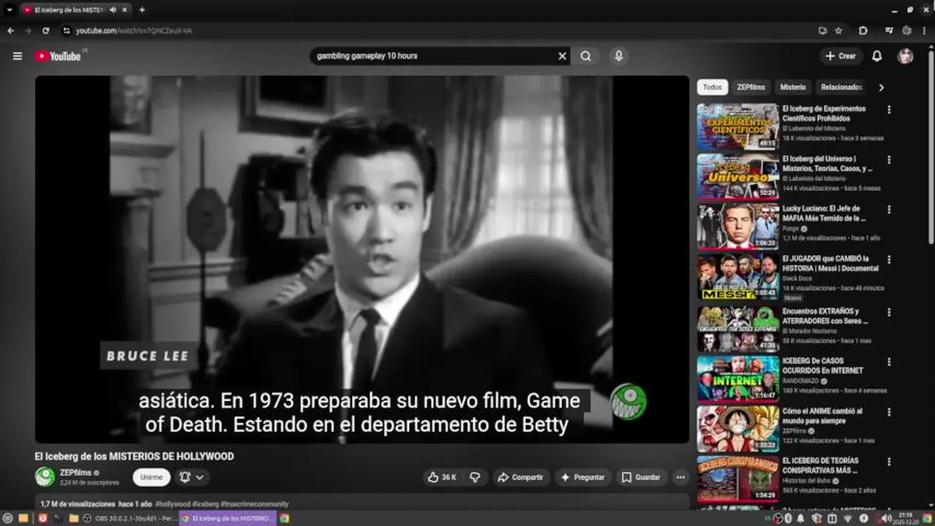
Task: Go back in the browser history
Action: [10, 31]
